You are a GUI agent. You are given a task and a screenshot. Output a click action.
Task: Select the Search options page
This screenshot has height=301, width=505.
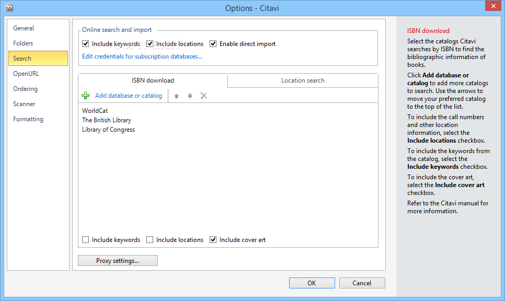(x=38, y=59)
